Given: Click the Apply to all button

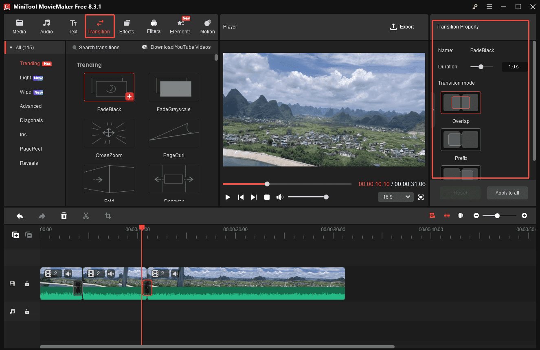Looking at the screenshot, I should 507,192.
